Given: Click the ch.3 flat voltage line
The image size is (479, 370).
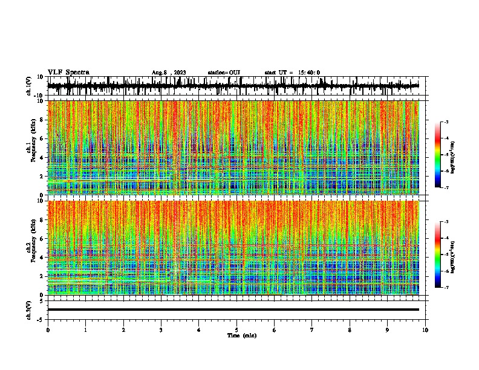Looking at the screenshot, I should (x=233, y=310).
